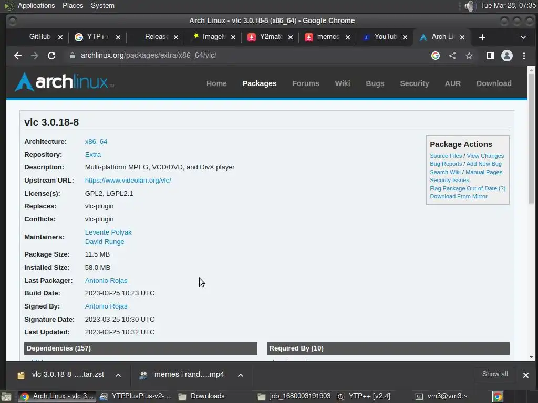Open Packages in Arch navigation

point(260,83)
